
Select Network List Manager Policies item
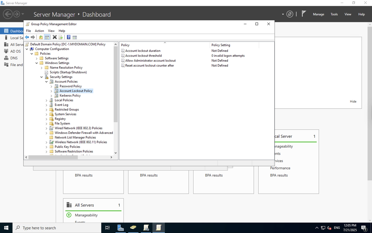(75, 137)
